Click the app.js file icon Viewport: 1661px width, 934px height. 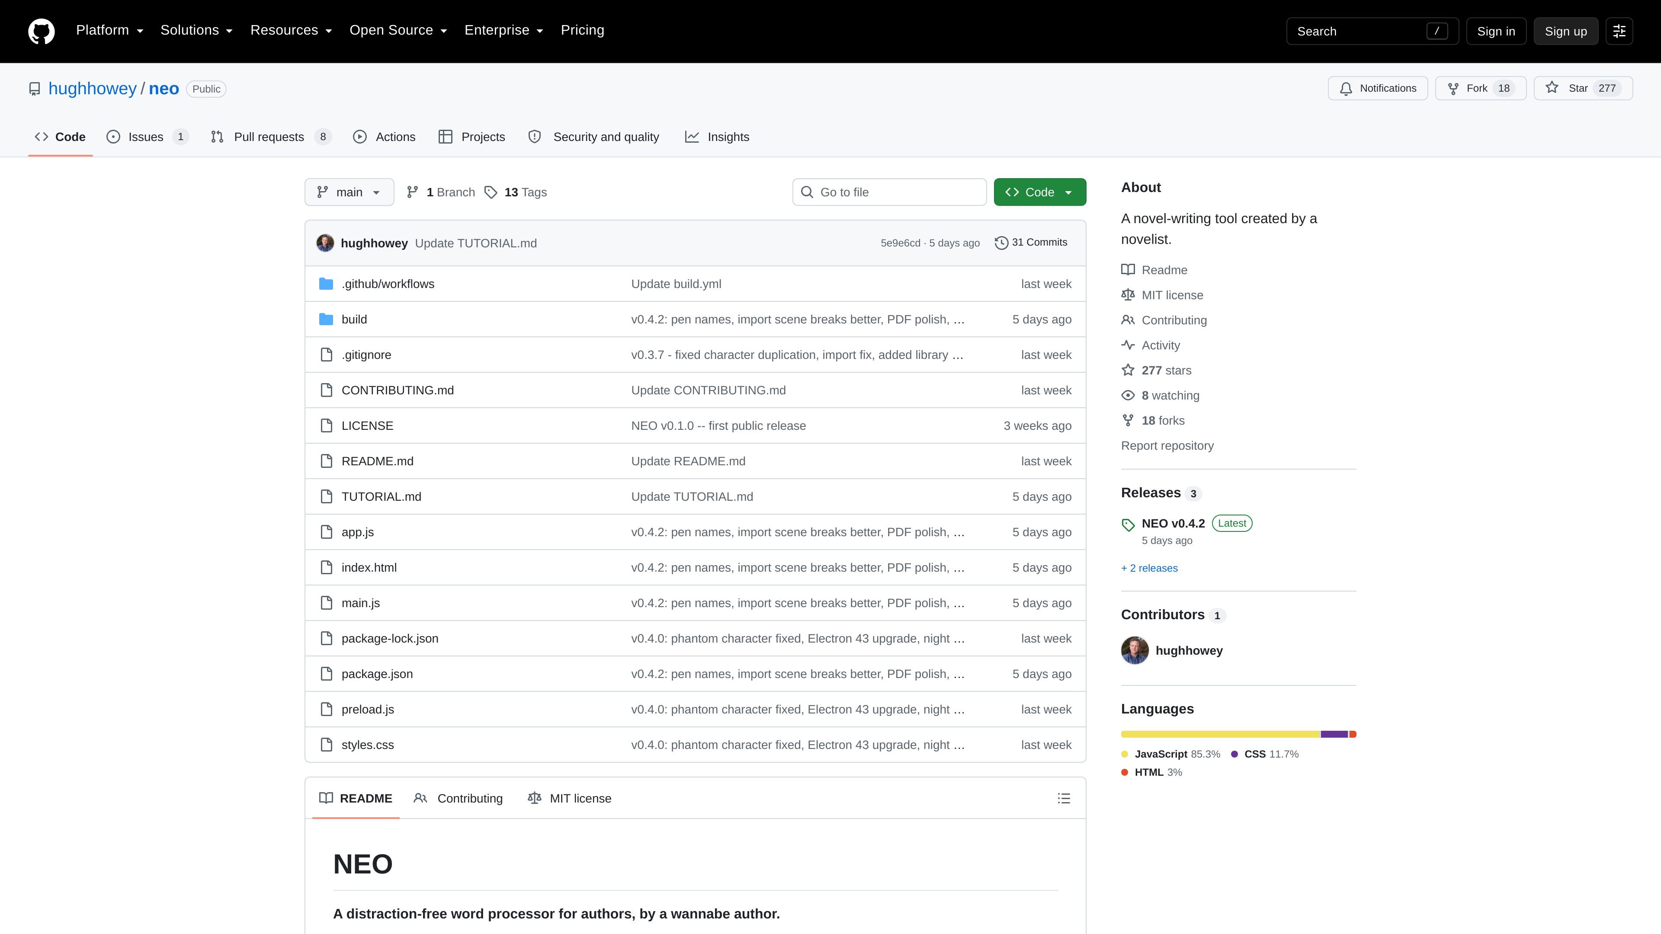pyautogui.click(x=326, y=532)
